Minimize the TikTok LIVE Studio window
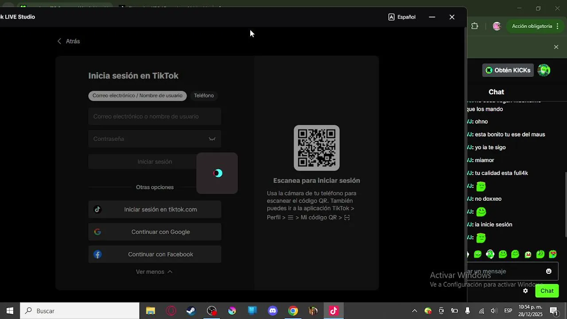This screenshot has height=319, width=567. coord(432,17)
